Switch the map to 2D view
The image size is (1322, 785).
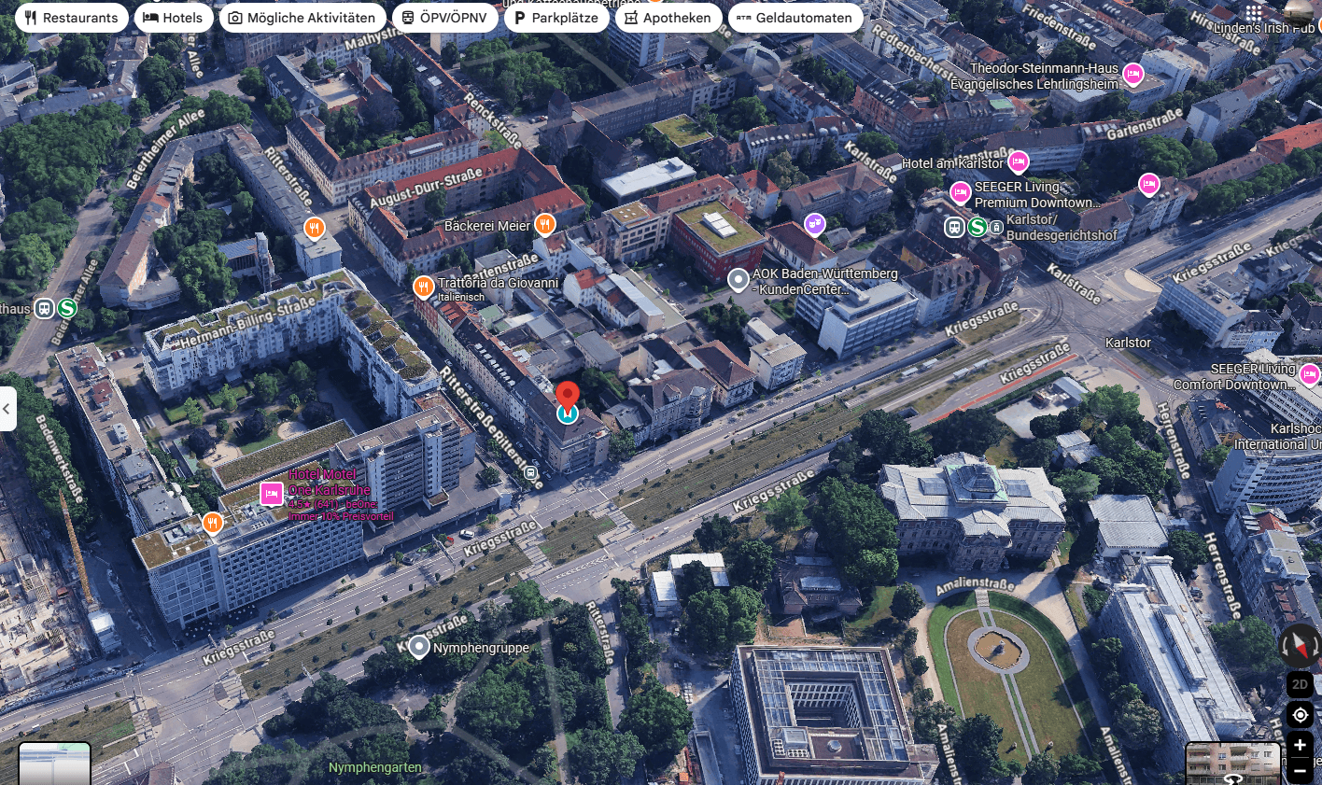coord(1300,684)
